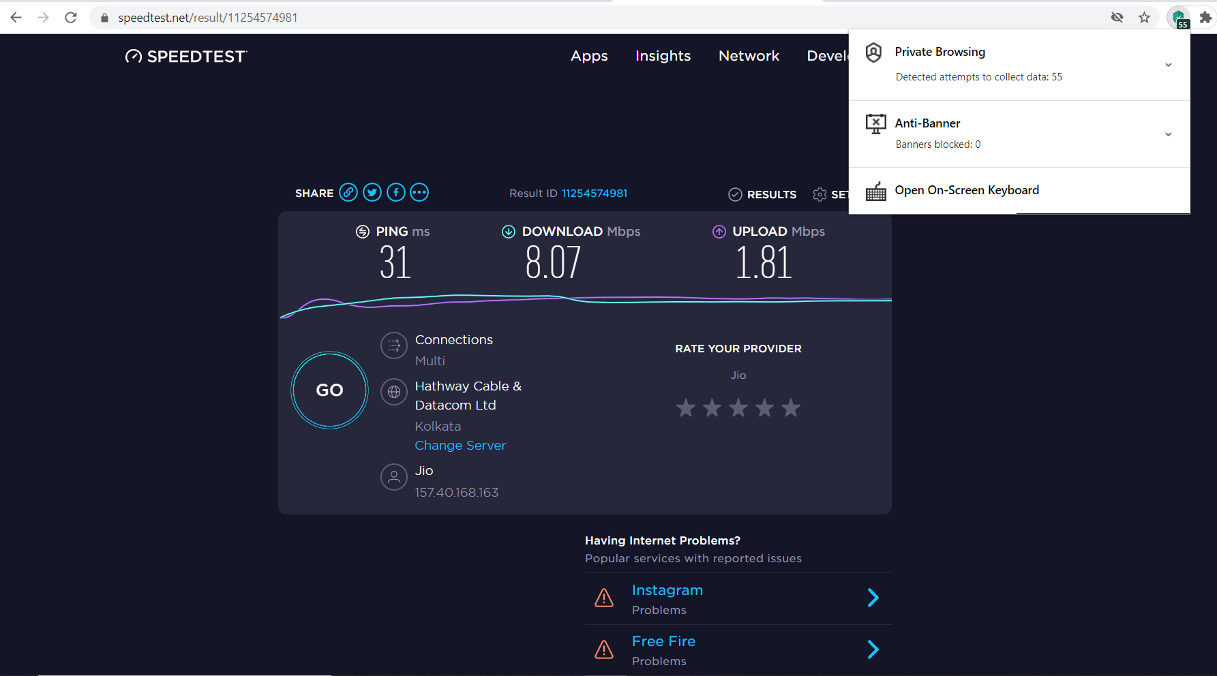The width and height of the screenshot is (1217, 676).
Task: Rate provider Jio one star
Action: pos(686,408)
